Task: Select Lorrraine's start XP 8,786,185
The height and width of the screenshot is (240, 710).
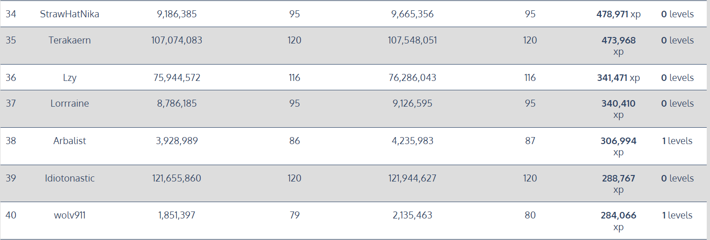Action: 177,103
